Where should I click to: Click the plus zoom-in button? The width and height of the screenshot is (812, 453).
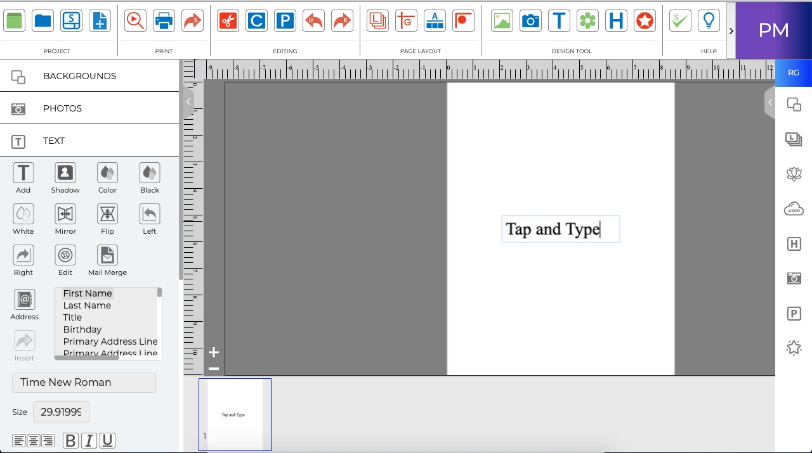[214, 352]
